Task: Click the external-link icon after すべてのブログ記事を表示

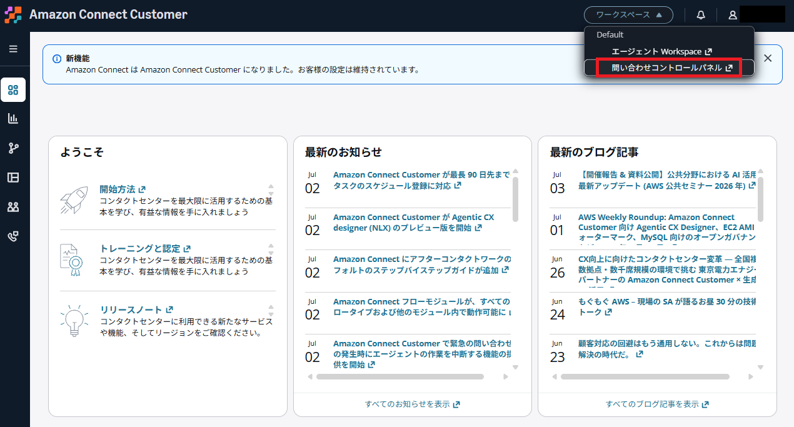Action: pyautogui.click(x=705, y=404)
